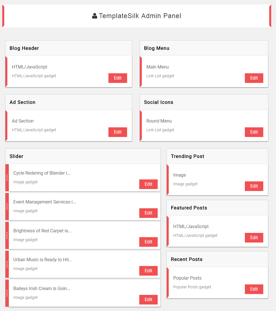The height and width of the screenshot is (311, 276).
Task: Select the TemplateSilk Admin Panel title
Action: coord(140,16)
